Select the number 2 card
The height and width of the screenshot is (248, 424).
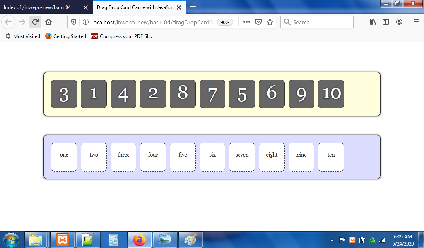(x=153, y=94)
